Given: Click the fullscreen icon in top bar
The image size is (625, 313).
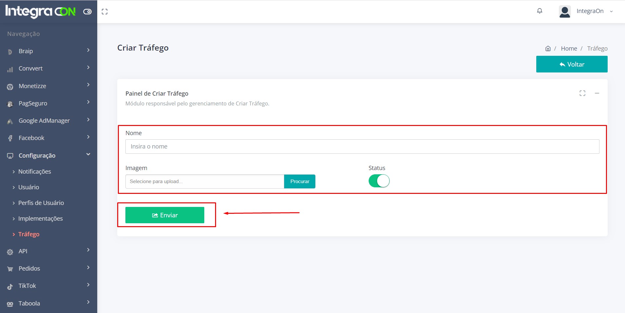Looking at the screenshot, I should (x=105, y=12).
